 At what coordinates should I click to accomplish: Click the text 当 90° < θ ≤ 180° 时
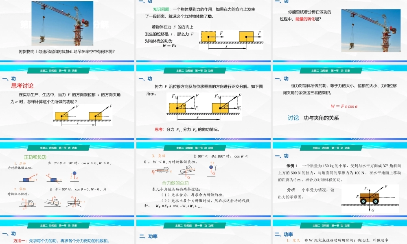coord(212,156)
